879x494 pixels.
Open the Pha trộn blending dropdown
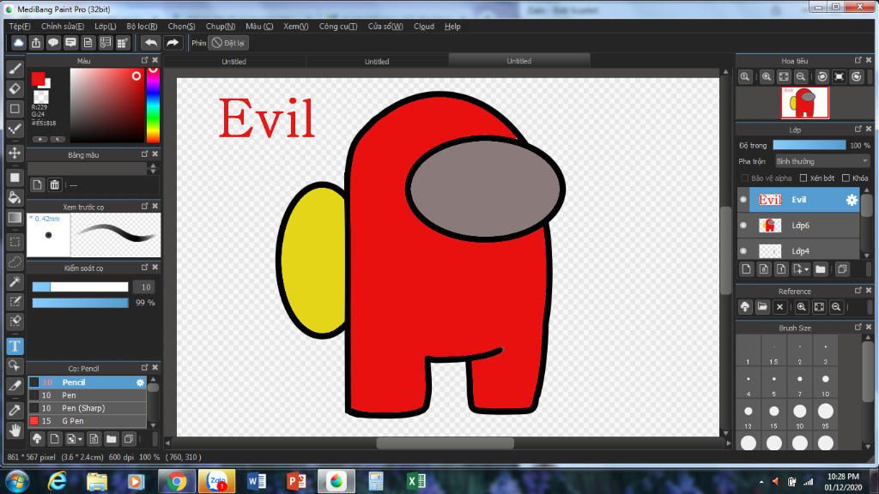pos(821,161)
